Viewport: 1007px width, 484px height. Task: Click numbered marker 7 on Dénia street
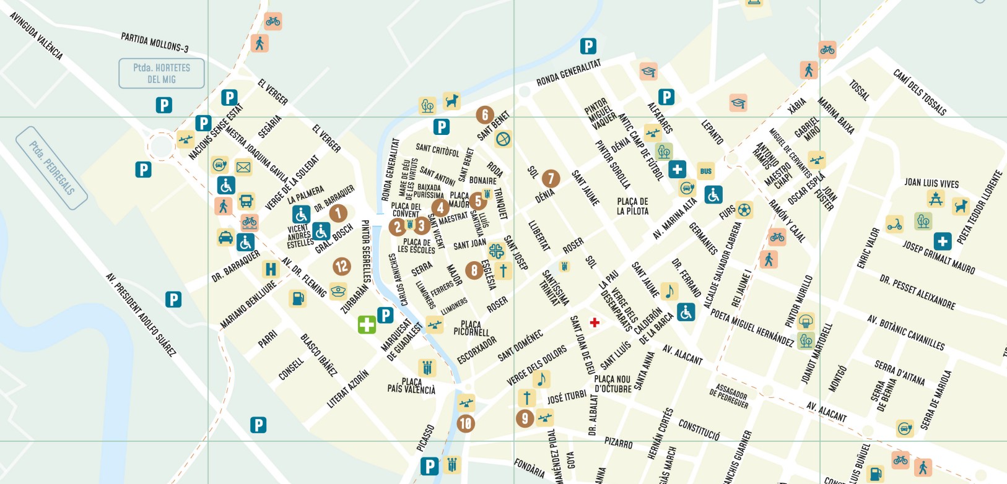point(551,179)
